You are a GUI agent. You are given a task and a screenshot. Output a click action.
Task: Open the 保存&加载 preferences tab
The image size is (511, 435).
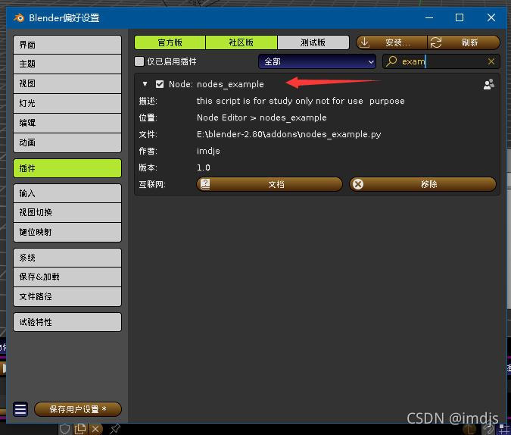(67, 277)
